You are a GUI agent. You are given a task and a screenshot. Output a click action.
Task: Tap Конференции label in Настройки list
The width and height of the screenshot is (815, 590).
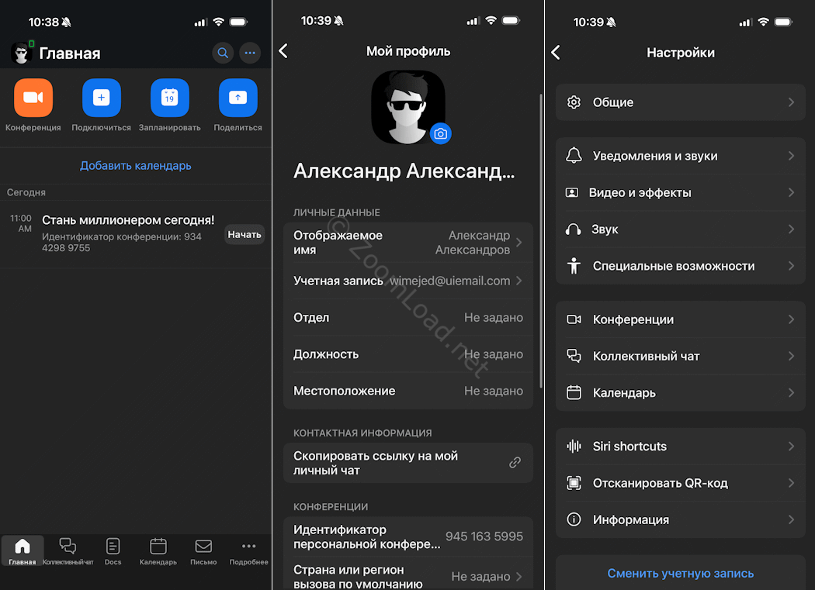[x=633, y=319]
